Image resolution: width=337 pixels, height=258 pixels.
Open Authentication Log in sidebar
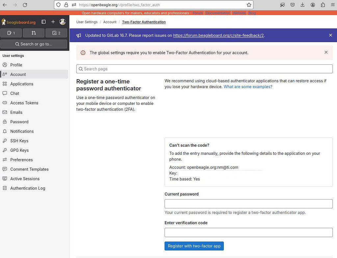(x=34, y=188)
